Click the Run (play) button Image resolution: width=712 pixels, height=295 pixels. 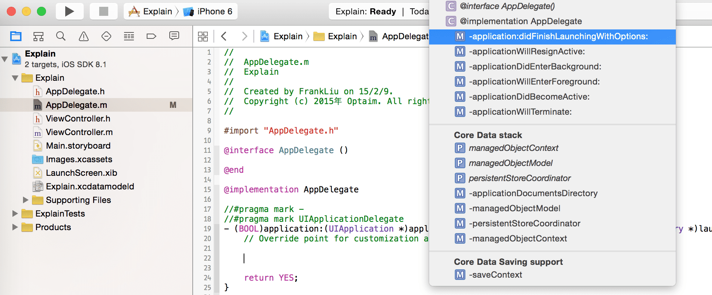point(69,11)
